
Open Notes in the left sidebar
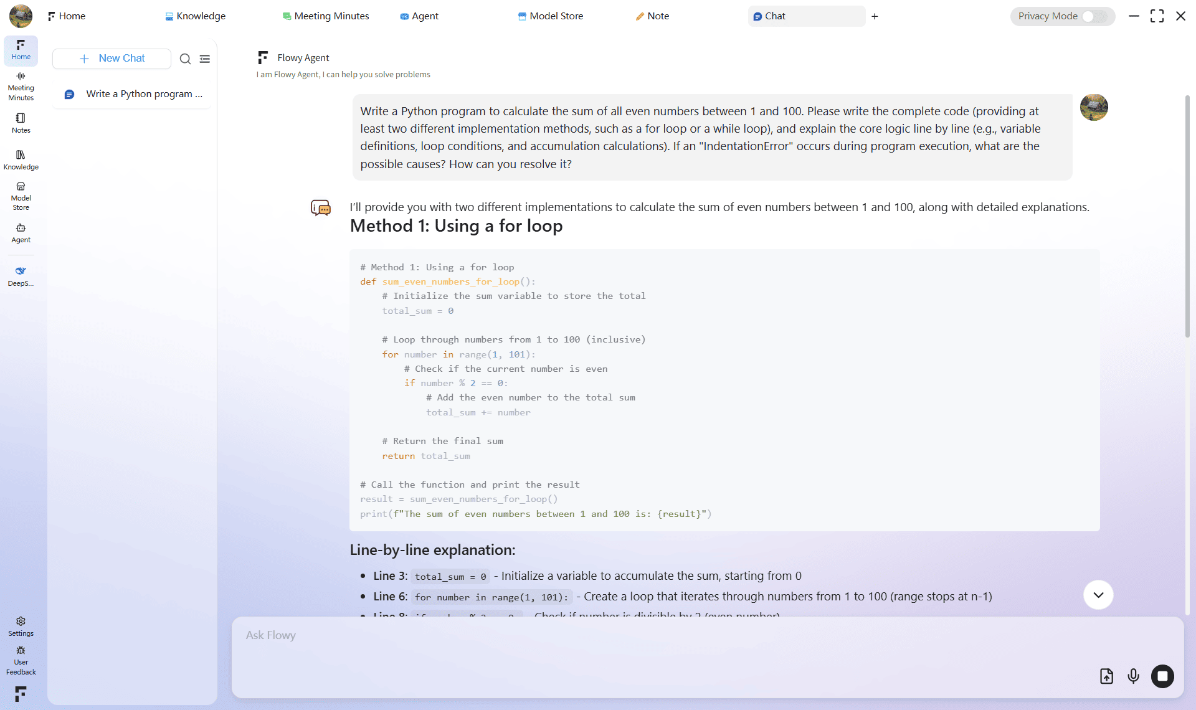(x=21, y=123)
